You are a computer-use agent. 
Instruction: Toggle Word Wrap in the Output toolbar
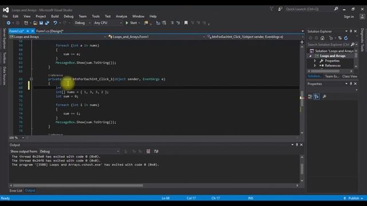tap(156, 151)
